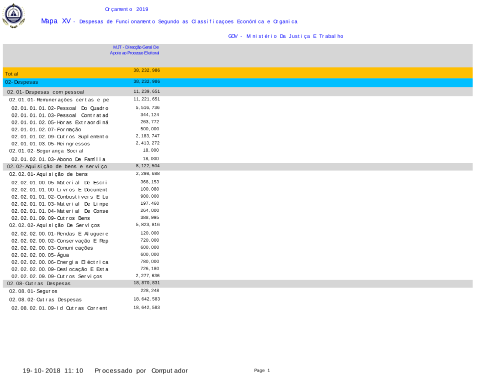Click the '02.01-Despesas com pessoal' section row

coord(45,92)
